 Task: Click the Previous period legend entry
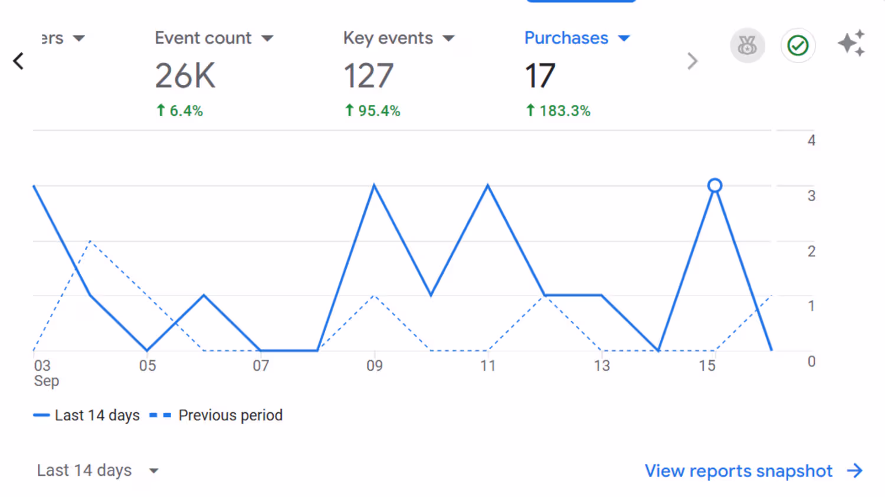pos(216,415)
